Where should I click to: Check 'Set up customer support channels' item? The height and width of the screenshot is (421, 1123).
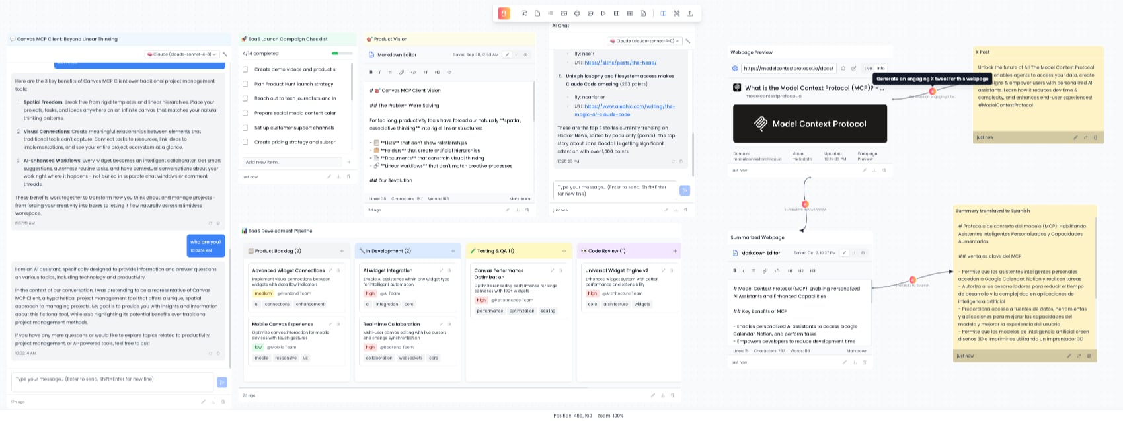coord(245,128)
